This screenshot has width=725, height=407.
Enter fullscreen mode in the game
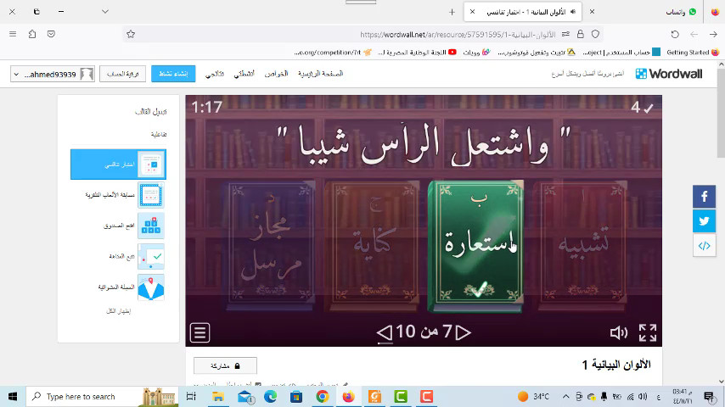[647, 332]
